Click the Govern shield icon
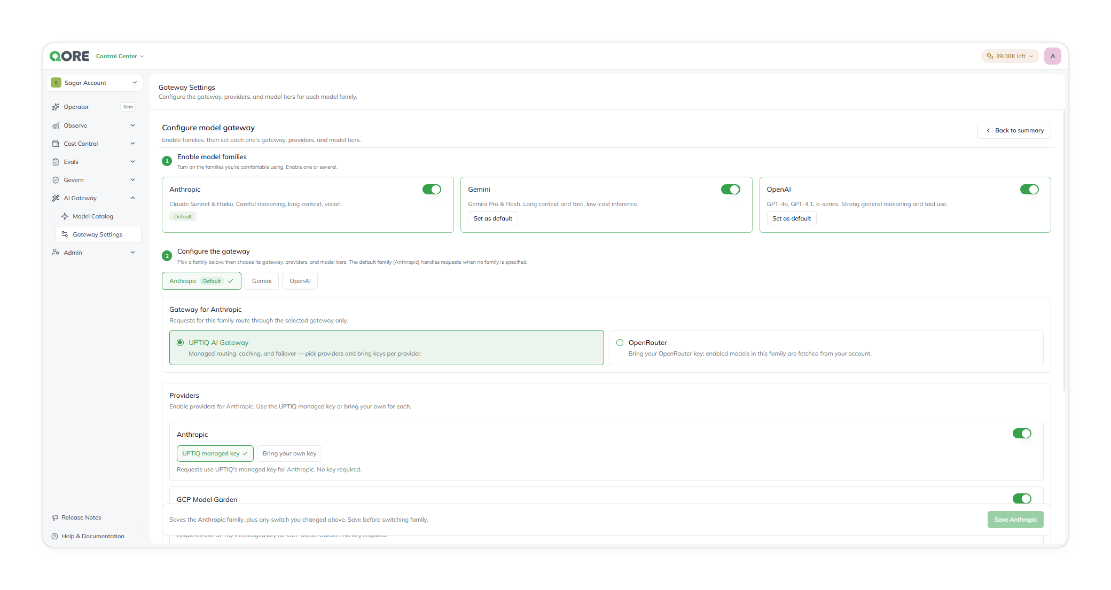This screenshot has width=1111, height=590. coord(56,180)
